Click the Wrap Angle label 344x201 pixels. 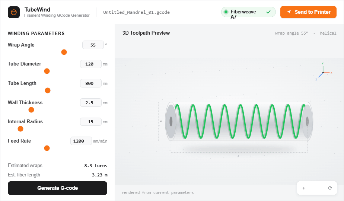click(x=21, y=45)
